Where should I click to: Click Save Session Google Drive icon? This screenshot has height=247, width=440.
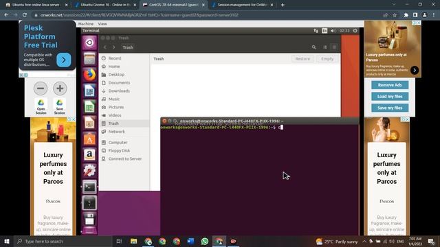[x=60, y=106]
